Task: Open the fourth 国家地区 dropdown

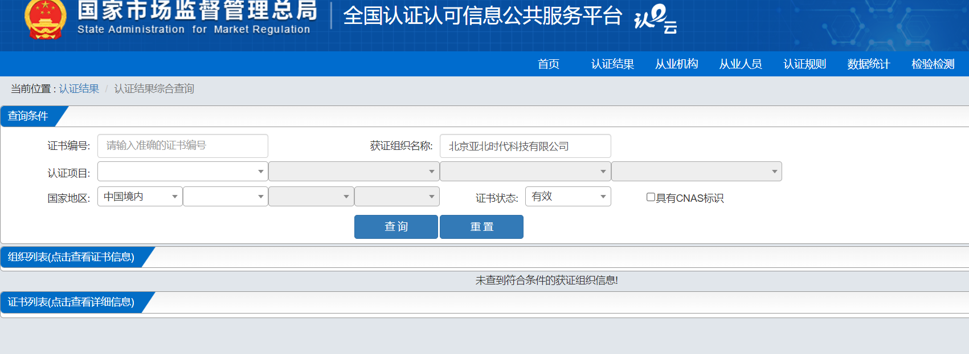Action: coord(397,196)
